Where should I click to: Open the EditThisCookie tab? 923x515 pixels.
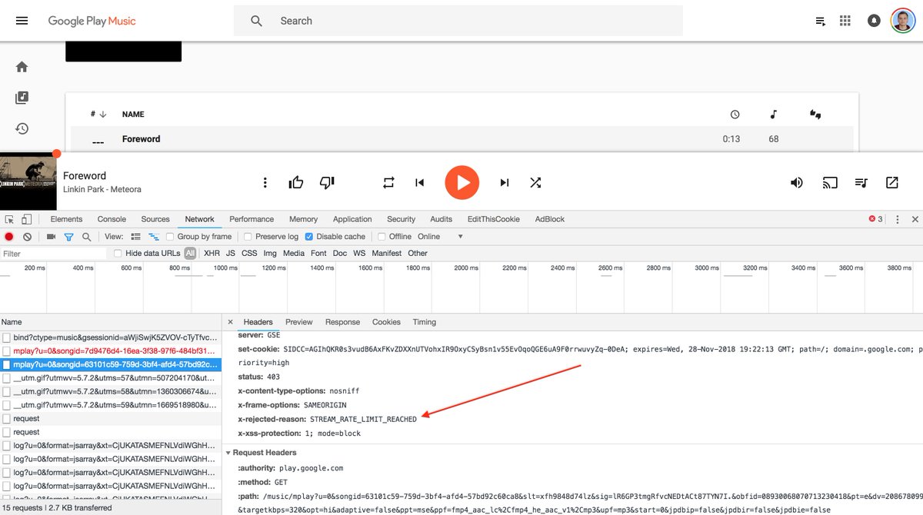click(x=494, y=219)
